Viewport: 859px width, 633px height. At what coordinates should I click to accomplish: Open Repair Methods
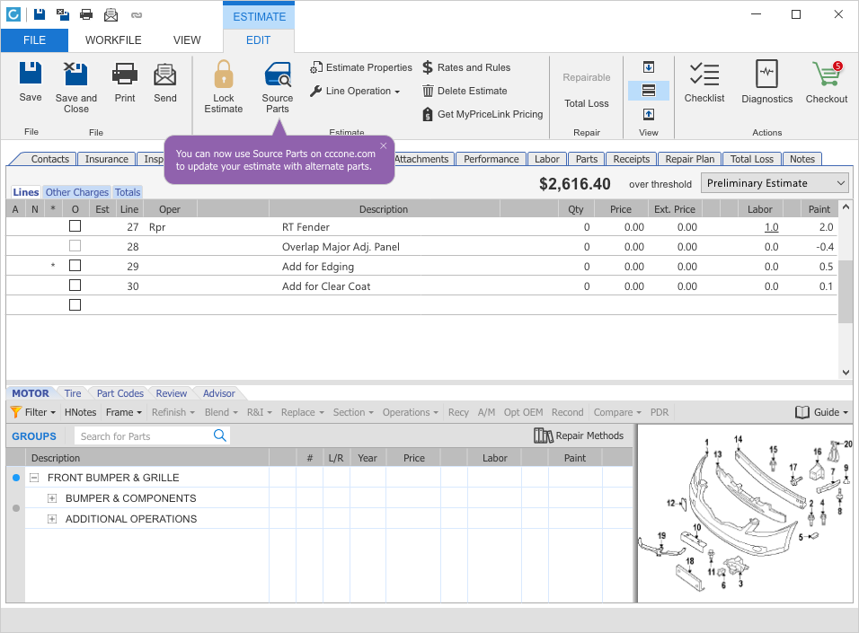579,435
